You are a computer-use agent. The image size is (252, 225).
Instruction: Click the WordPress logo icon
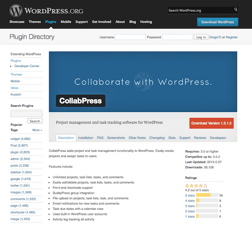tap(16, 10)
